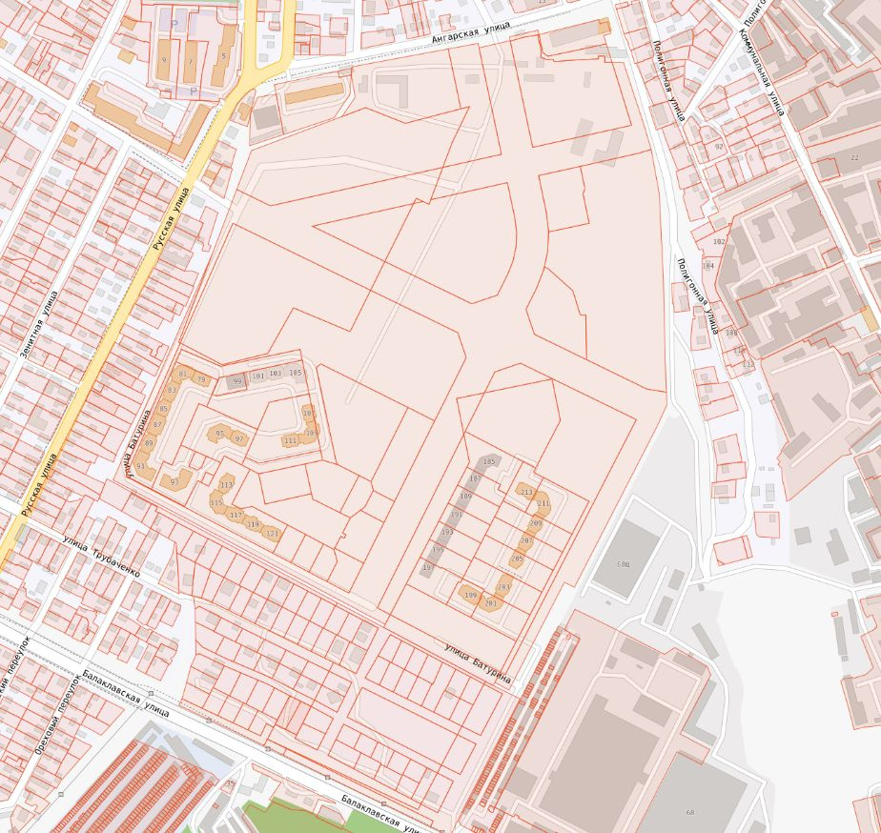The height and width of the screenshot is (833, 881).
Task: Select building number 22 at right edge
Action: 853,157
